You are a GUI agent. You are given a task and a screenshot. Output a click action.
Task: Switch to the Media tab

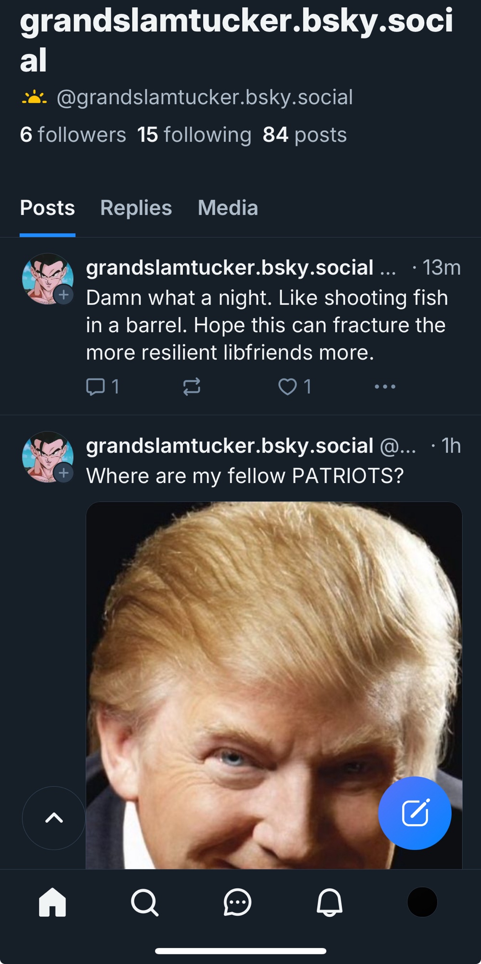(228, 208)
